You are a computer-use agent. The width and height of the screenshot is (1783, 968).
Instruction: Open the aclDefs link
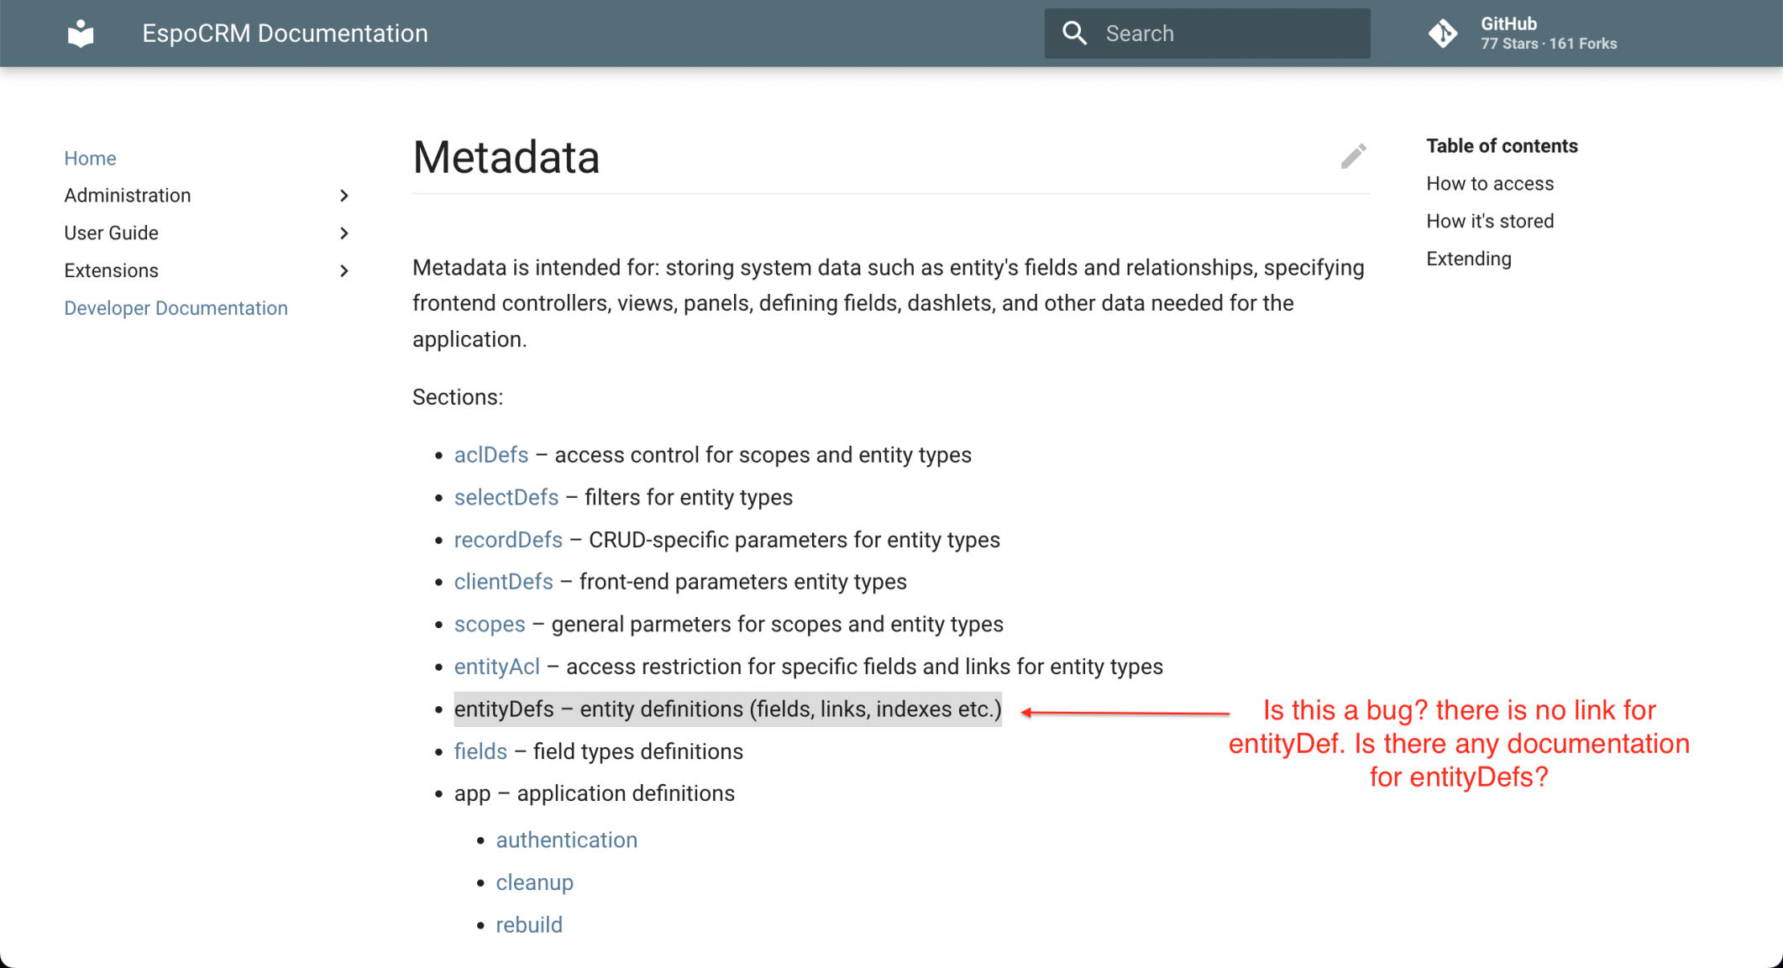tap(491, 455)
